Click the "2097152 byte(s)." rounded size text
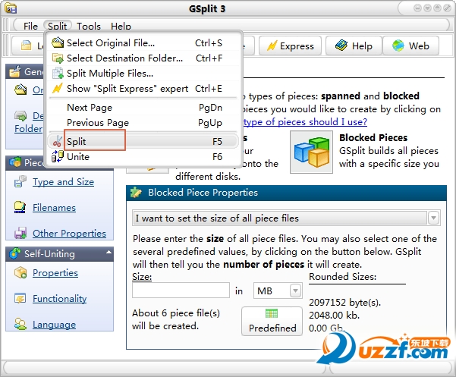Screen dimensions: 456x377 tap(344, 303)
